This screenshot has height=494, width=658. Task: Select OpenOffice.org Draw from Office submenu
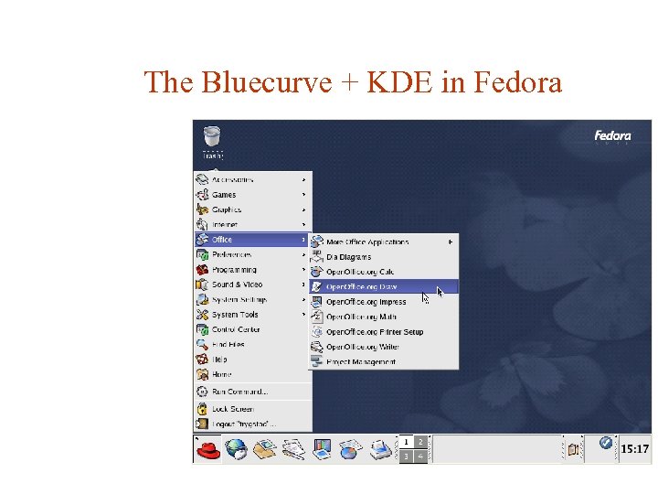click(384, 287)
